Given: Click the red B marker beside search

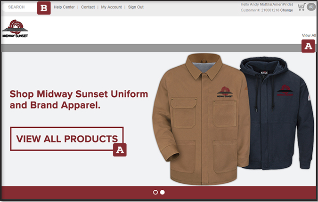Looking at the screenshot, I should [x=44, y=8].
